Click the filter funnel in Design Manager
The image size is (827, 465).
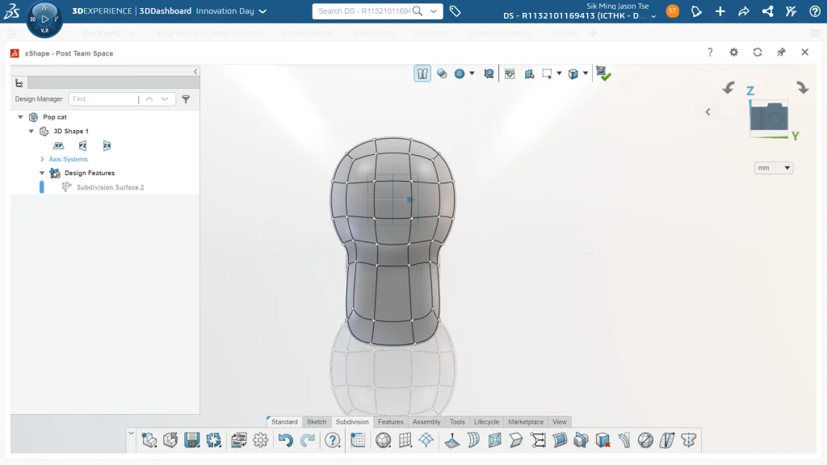pos(186,99)
